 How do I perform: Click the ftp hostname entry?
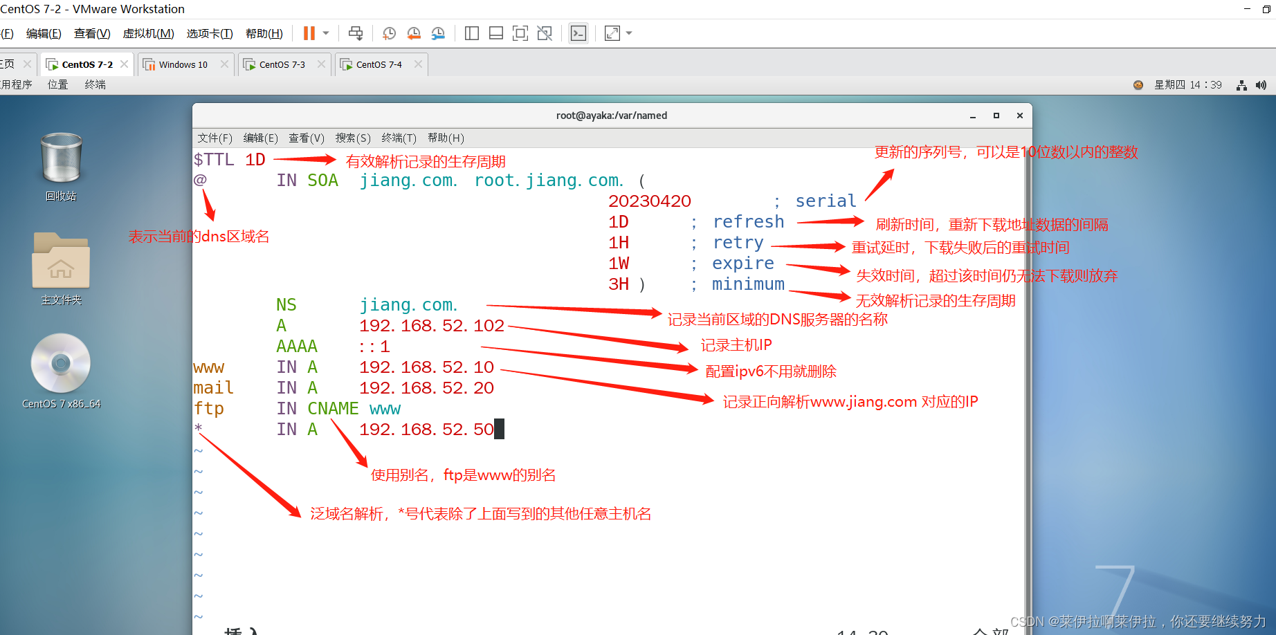point(209,409)
